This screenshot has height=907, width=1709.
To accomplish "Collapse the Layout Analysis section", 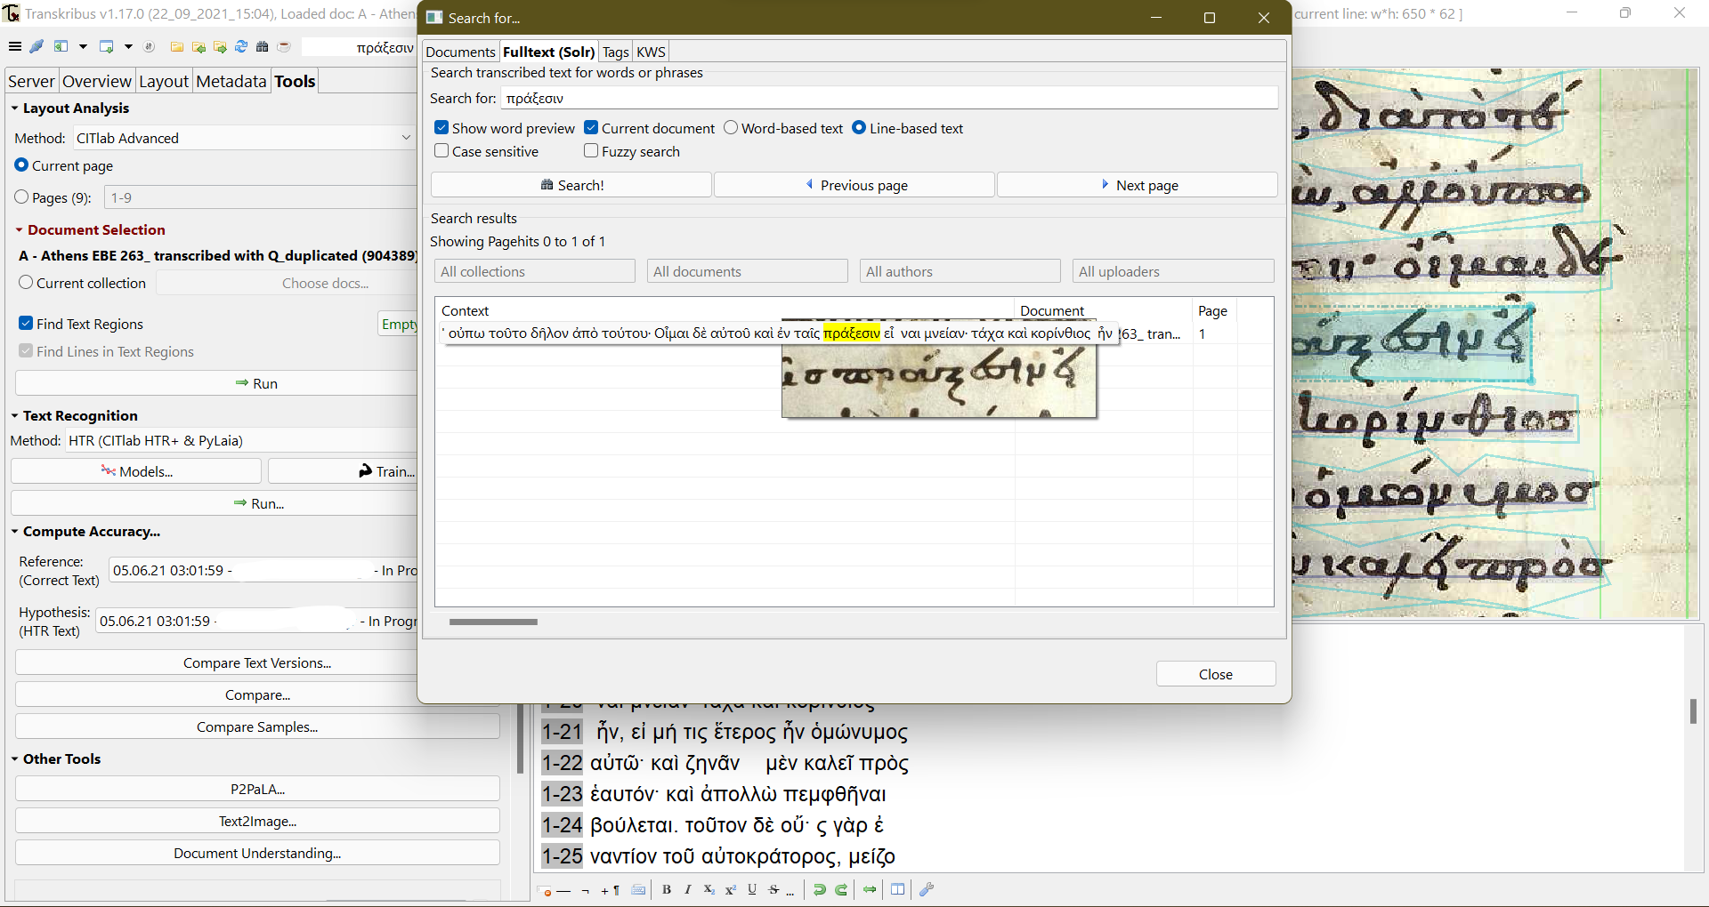I will pos(14,108).
